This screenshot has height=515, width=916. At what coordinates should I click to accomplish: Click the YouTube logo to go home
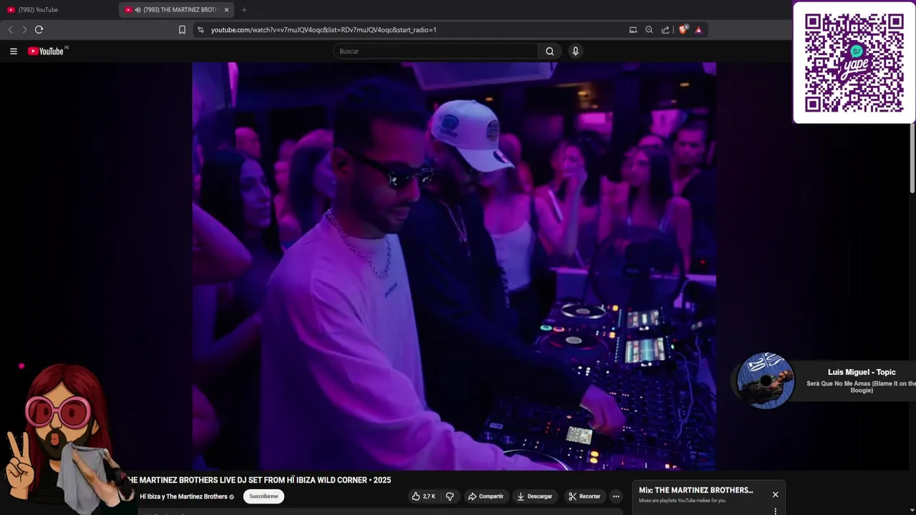tap(47, 51)
